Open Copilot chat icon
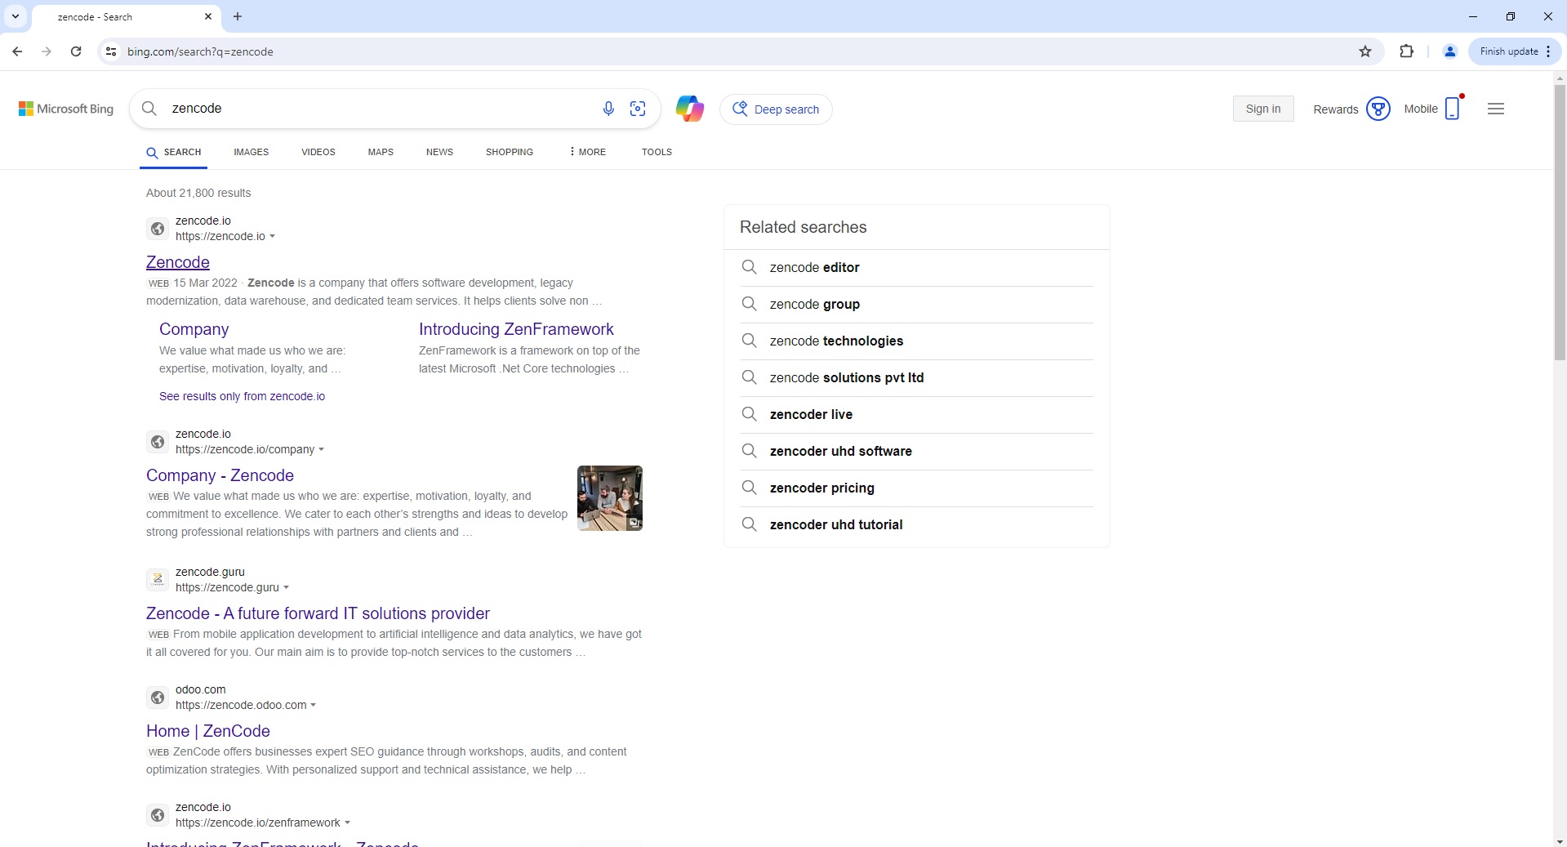 690,108
